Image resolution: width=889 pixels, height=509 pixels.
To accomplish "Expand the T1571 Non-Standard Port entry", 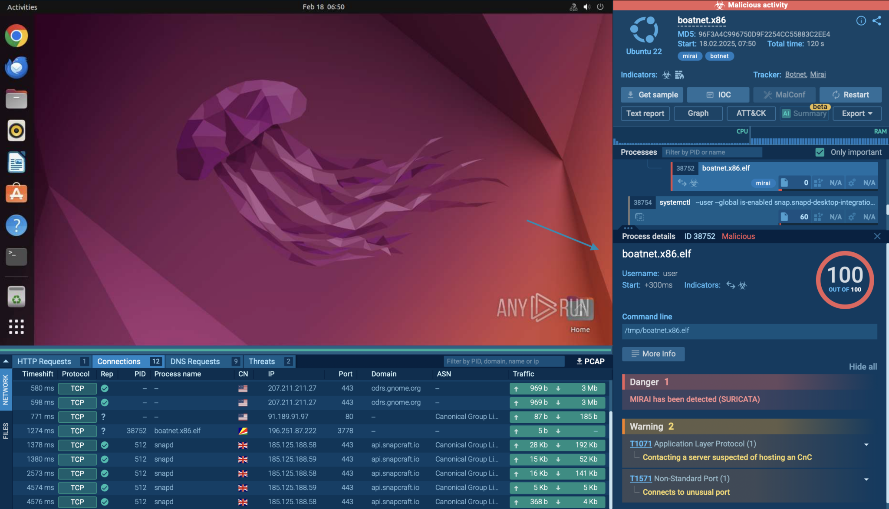I will coord(866,479).
